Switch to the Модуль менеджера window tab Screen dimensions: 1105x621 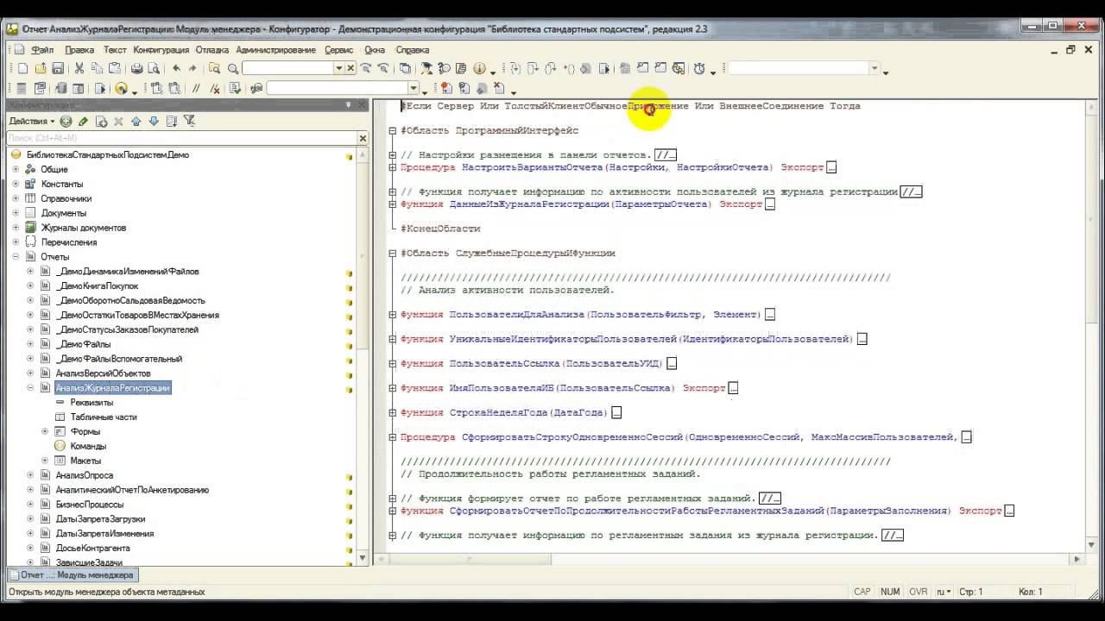(x=72, y=575)
